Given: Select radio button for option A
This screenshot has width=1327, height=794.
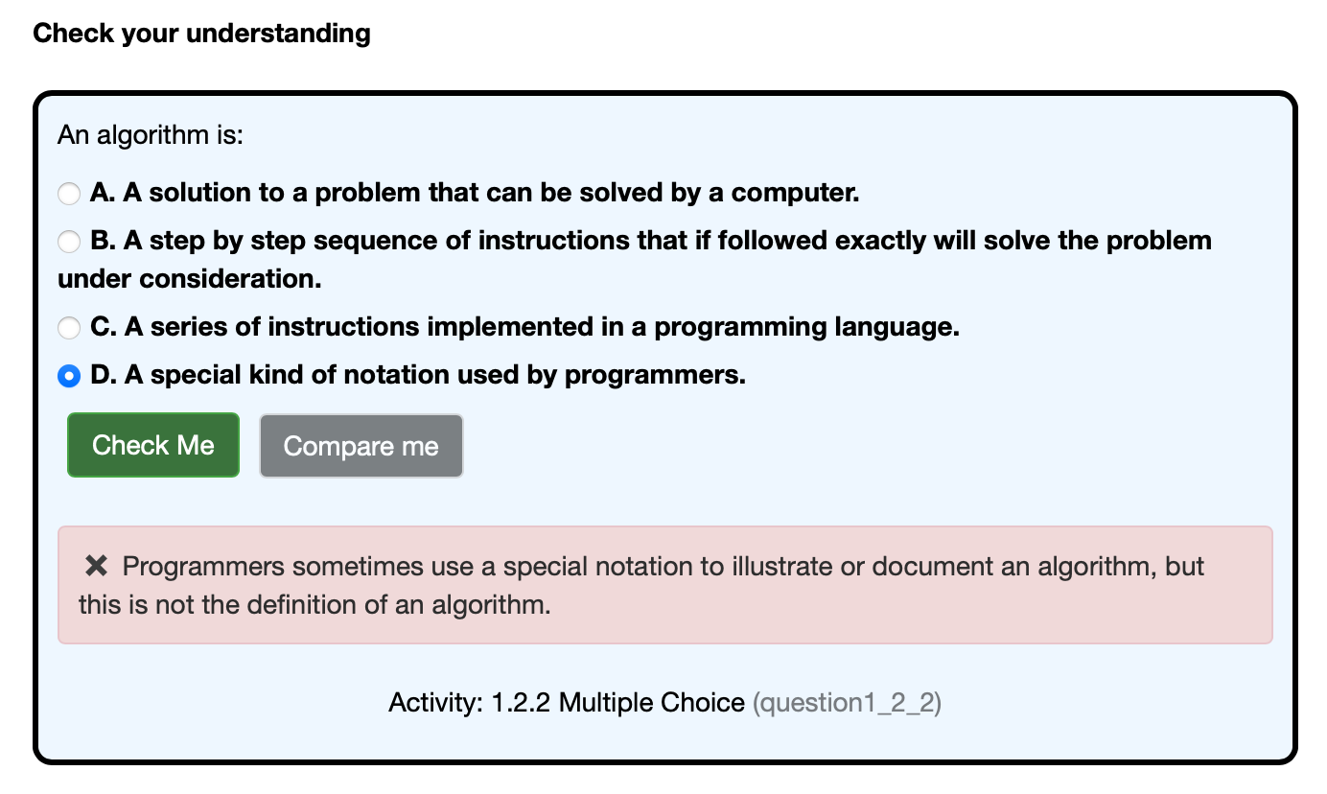Looking at the screenshot, I should 69,194.
